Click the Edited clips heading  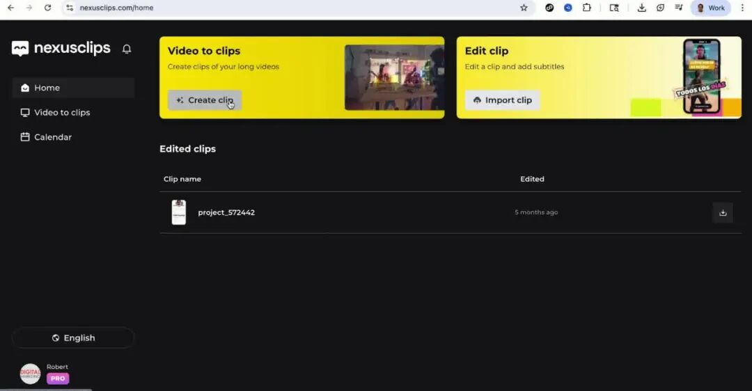point(187,149)
